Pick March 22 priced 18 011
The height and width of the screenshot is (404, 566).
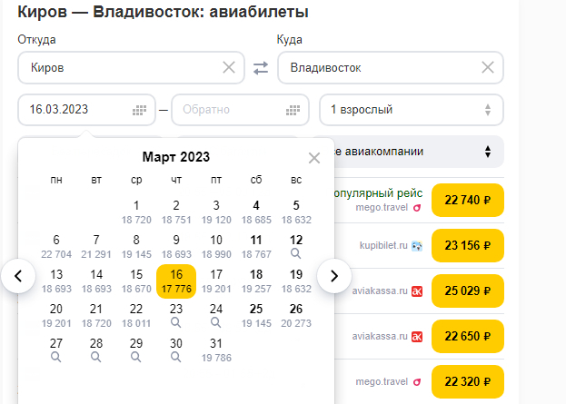click(136, 314)
